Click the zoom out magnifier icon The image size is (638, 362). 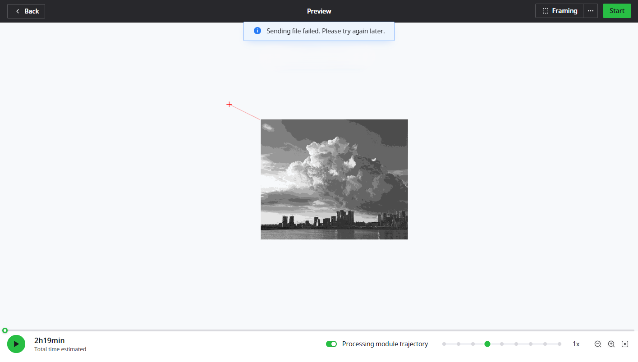point(598,344)
